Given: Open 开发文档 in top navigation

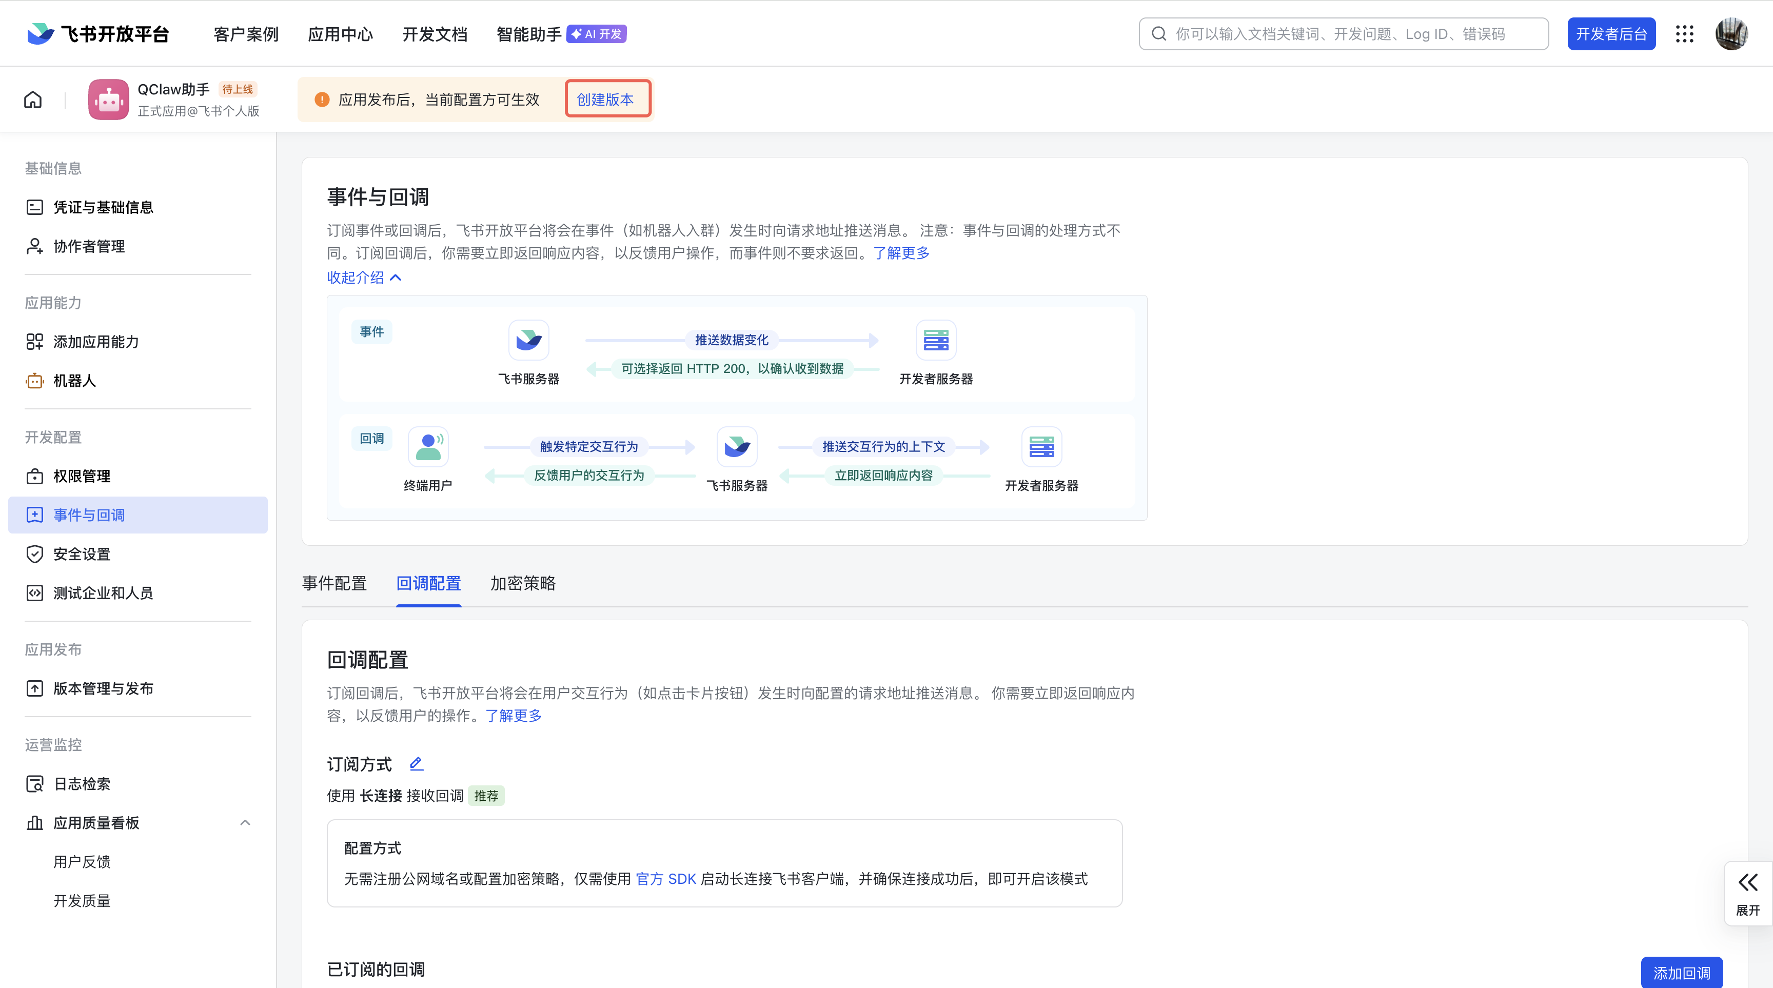Looking at the screenshot, I should pyautogui.click(x=435, y=34).
